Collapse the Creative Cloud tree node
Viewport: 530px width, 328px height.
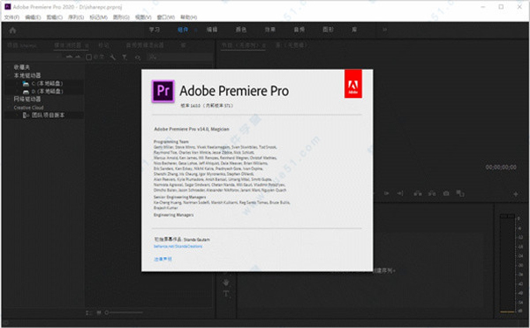9,108
